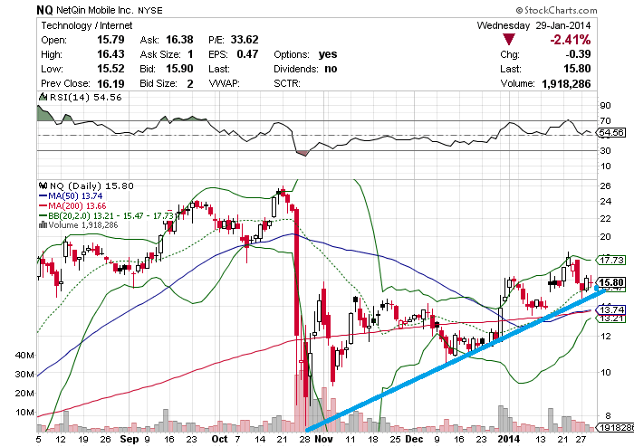This screenshot has height=447, width=634.
Task: Click the 13.21 lower Bollinger price tag
Action: pyautogui.click(x=611, y=319)
